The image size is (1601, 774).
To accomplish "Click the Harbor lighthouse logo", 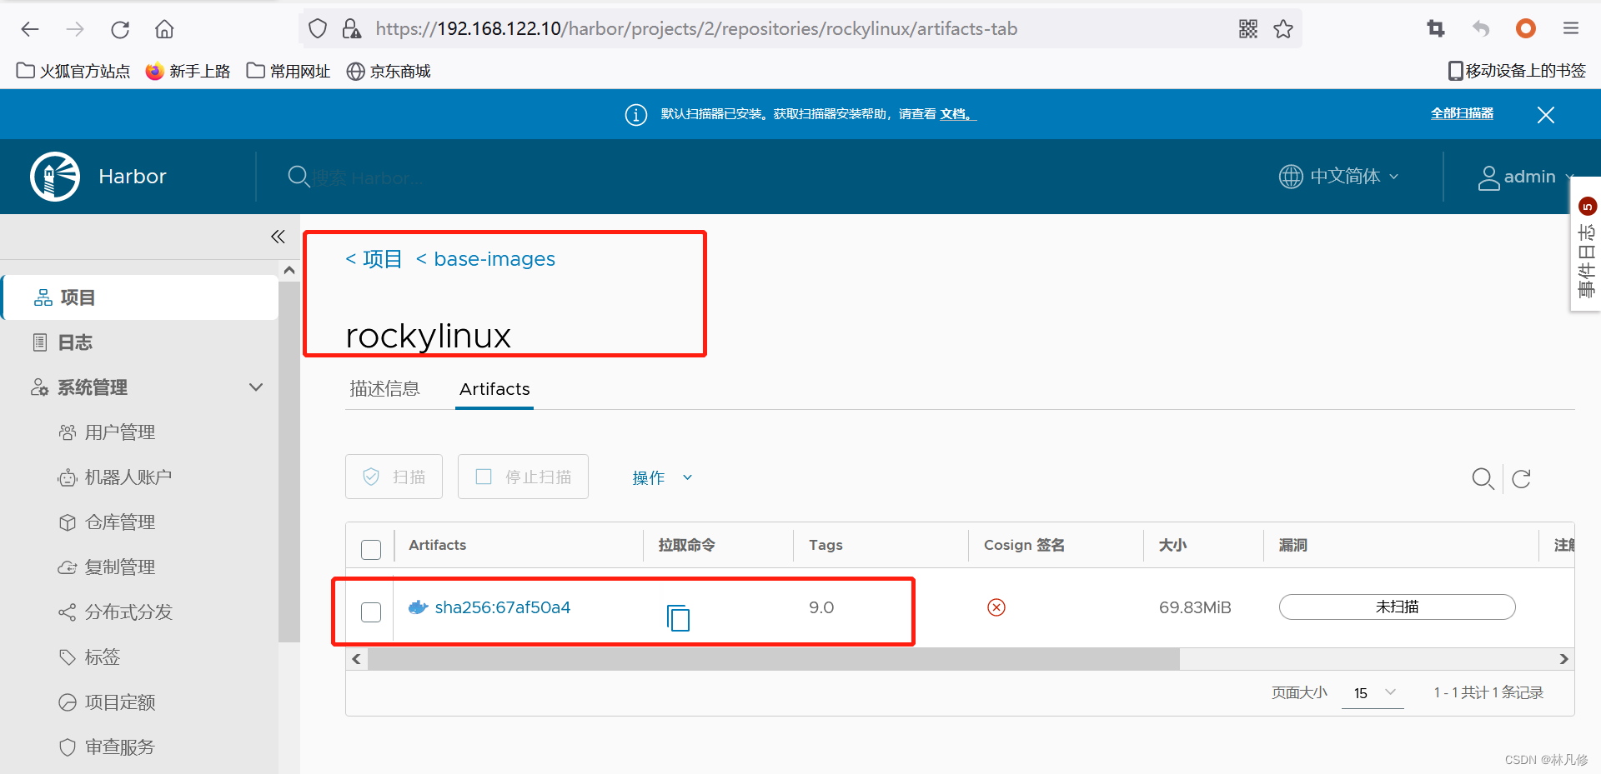I will tap(55, 177).
